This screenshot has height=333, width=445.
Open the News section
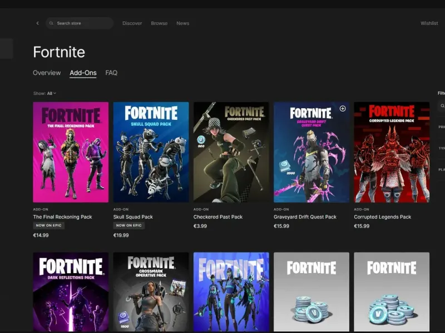point(183,23)
